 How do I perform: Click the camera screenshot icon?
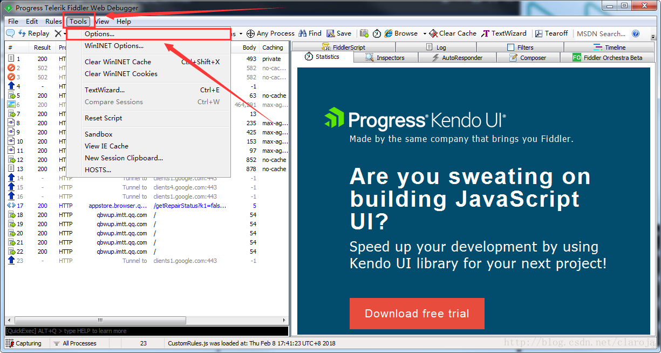coord(364,33)
